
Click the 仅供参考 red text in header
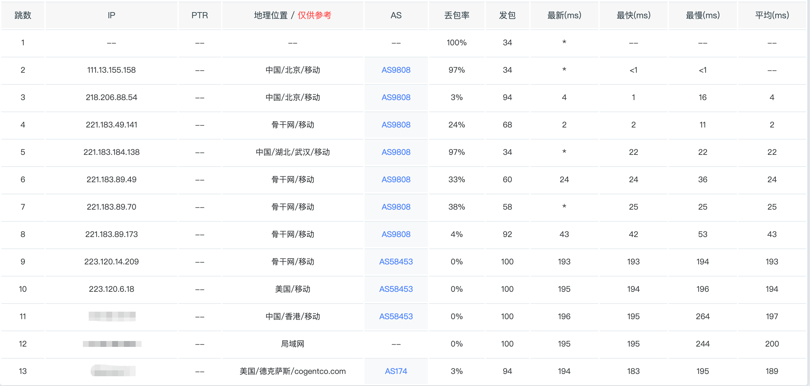(314, 15)
